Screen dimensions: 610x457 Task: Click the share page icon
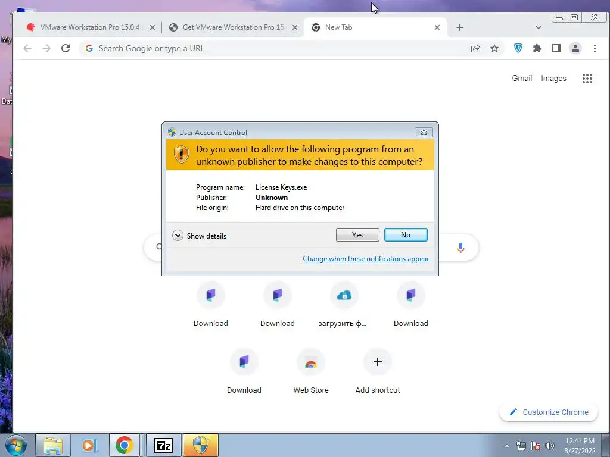(x=475, y=49)
